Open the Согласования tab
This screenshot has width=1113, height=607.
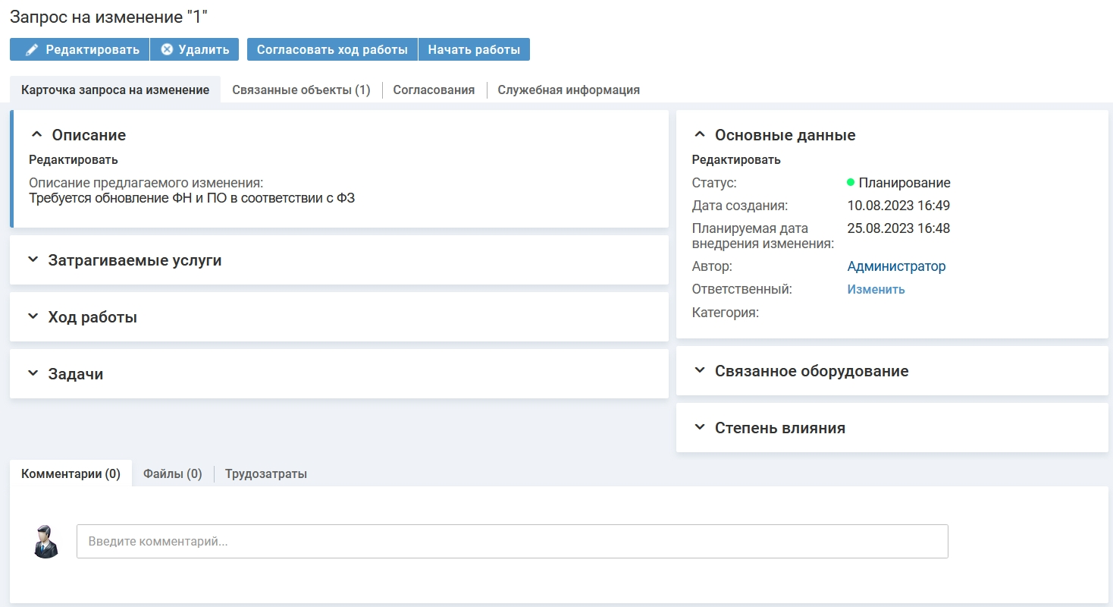pyautogui.click(x=434, y=90)
